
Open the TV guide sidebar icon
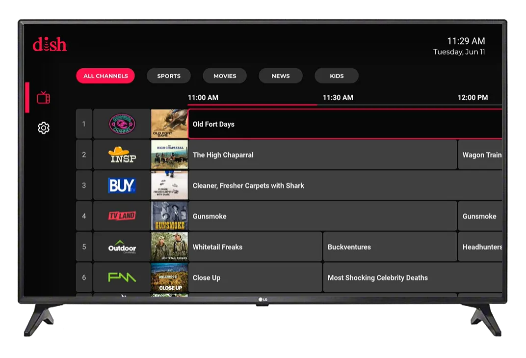44,98
